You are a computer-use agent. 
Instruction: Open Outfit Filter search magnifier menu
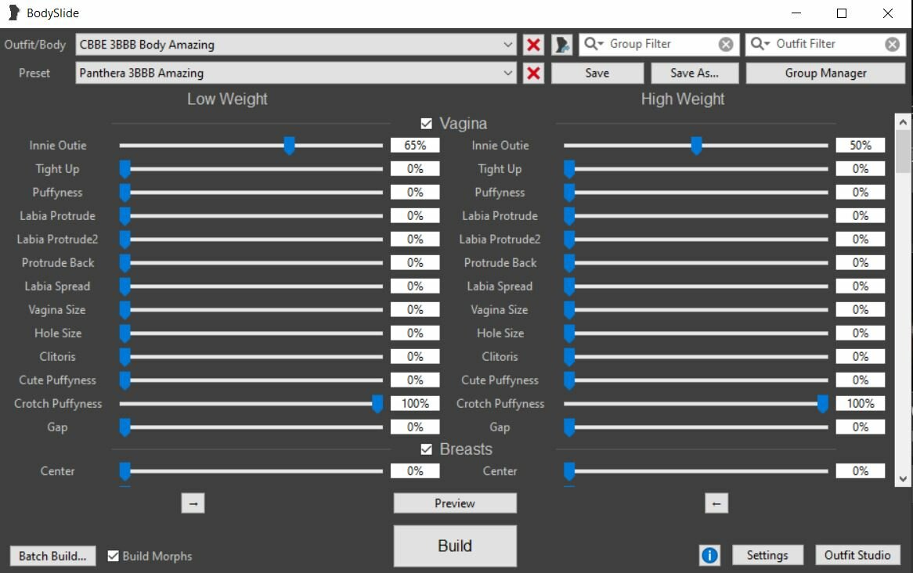(760, 44)
